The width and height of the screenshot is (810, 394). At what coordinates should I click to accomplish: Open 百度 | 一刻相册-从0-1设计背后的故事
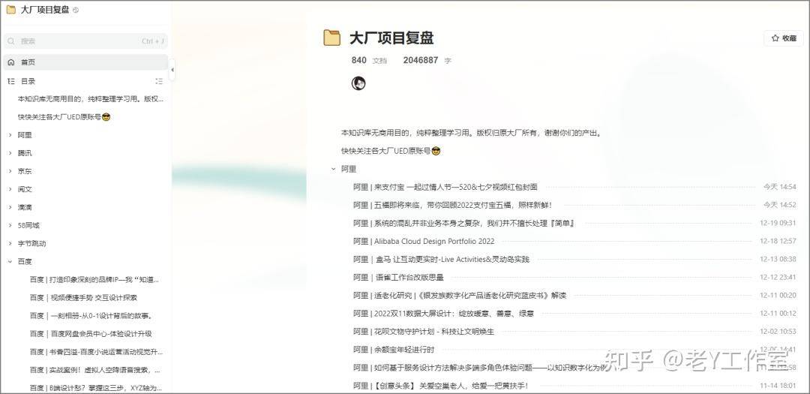(91, 316)
